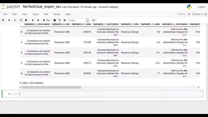The image size is (208, 117).
Task: Move selected cell down arrow
Action: coord(38,20)
